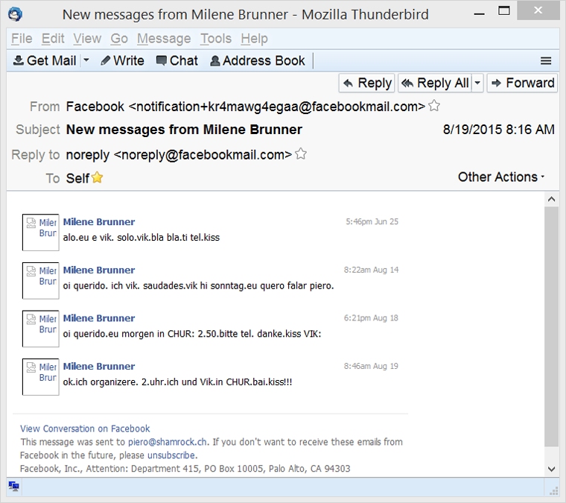Open the Other Actions dropdown
Screen dimensions: 566x503
pos(501,177)
